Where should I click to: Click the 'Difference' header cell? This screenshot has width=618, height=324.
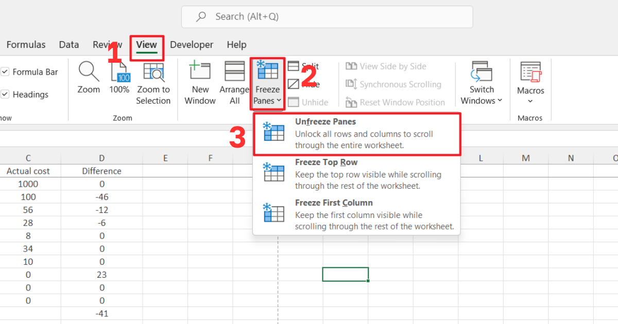(101, 171)
